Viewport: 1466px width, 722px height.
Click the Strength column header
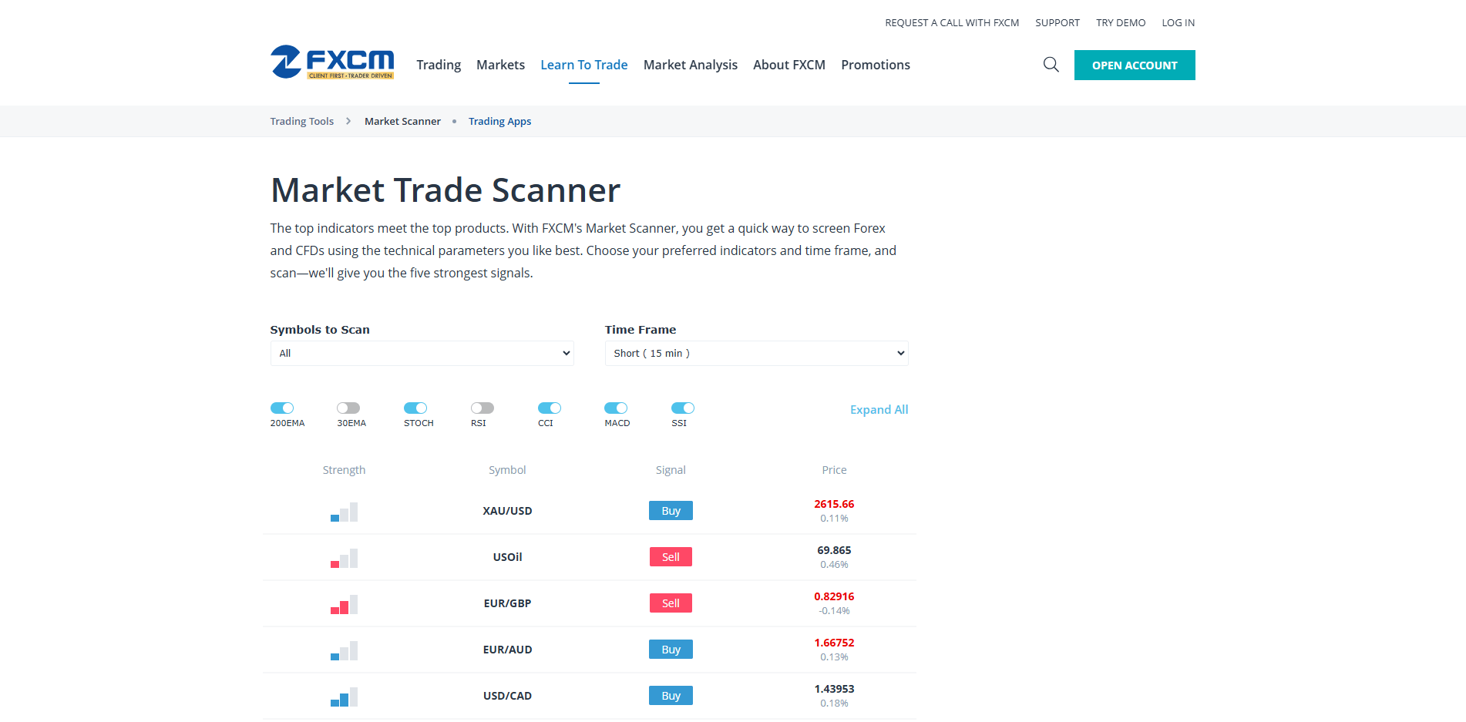coord(344,470)
